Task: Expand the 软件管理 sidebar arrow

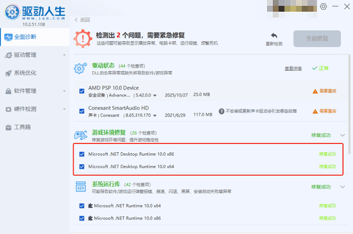Action: [x=65, y=91]
